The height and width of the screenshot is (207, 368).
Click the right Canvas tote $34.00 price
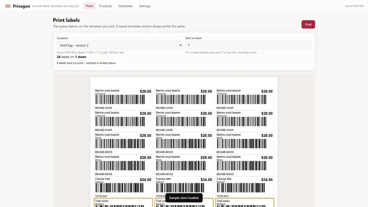coord(267,180)
